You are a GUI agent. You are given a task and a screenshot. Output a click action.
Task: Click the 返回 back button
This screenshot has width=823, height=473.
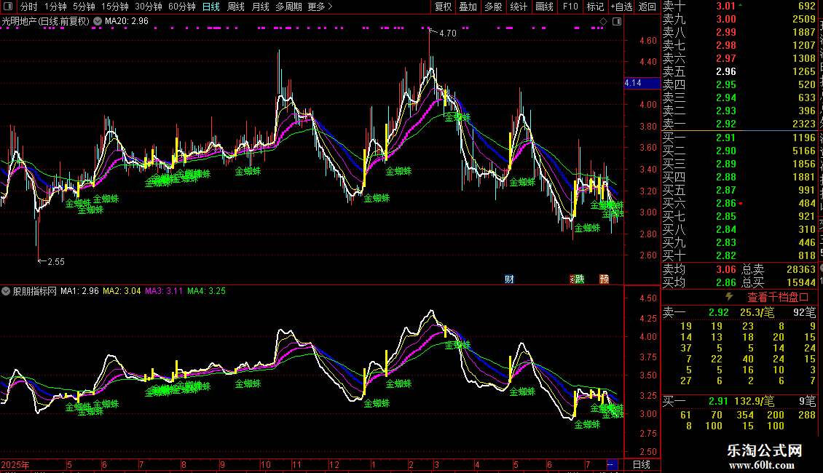pos(647,7)
